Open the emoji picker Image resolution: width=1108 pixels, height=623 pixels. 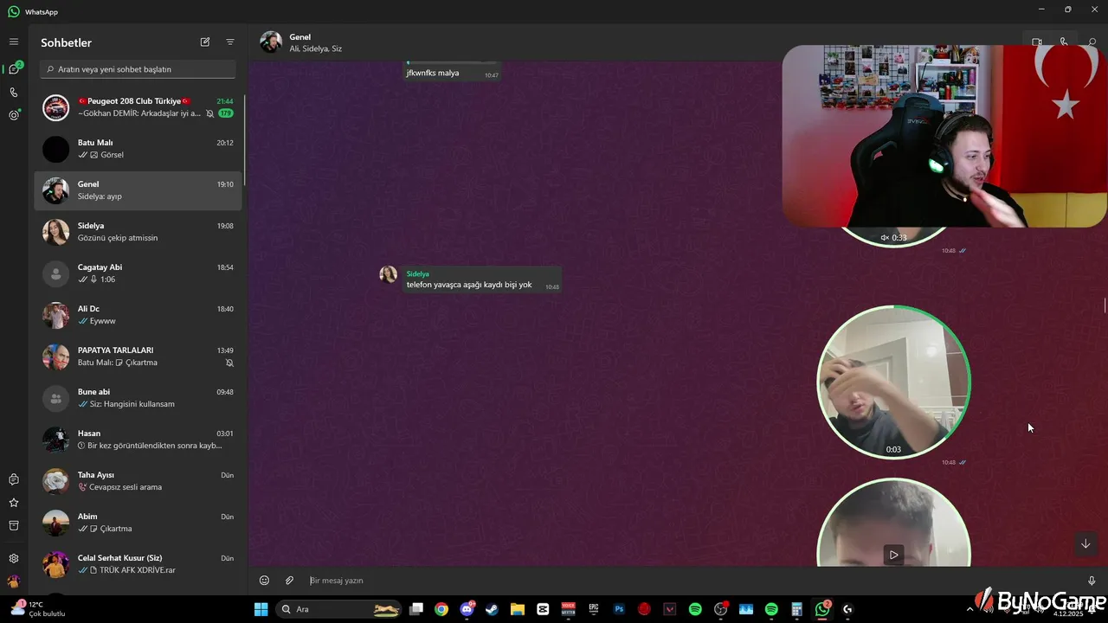click(265, 581)
